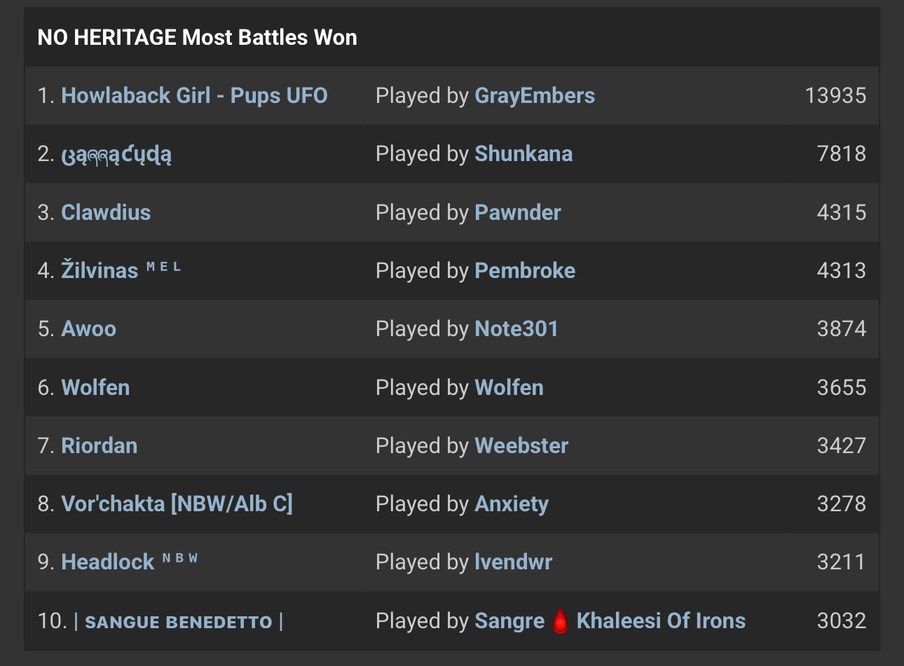Open Žilvinas MEL wolf page
The width and height of the screenshot is (904, 666).
pyautogui.click(x=121, y=270)
